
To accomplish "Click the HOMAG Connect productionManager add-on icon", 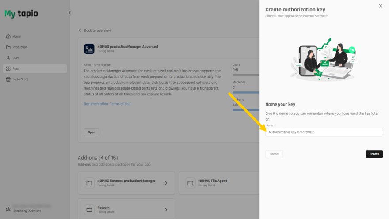I will (x=89, y=183).
